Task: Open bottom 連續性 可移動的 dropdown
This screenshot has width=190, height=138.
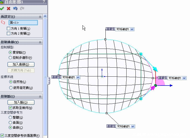Action: point(133,126)
